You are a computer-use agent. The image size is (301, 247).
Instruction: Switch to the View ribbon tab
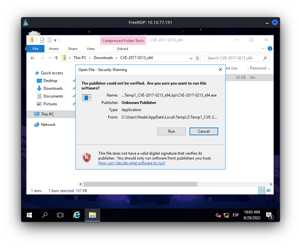point(91,49)
